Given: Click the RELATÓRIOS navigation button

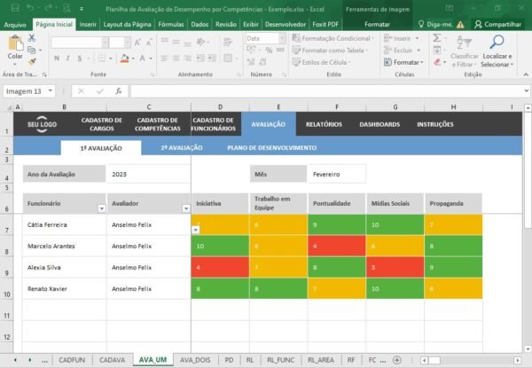Looking at the screenshot, I should pyautogui.click(x=324, y=124).
